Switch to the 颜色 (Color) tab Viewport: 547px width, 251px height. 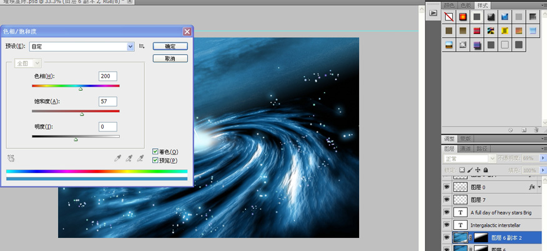(449, 5)
